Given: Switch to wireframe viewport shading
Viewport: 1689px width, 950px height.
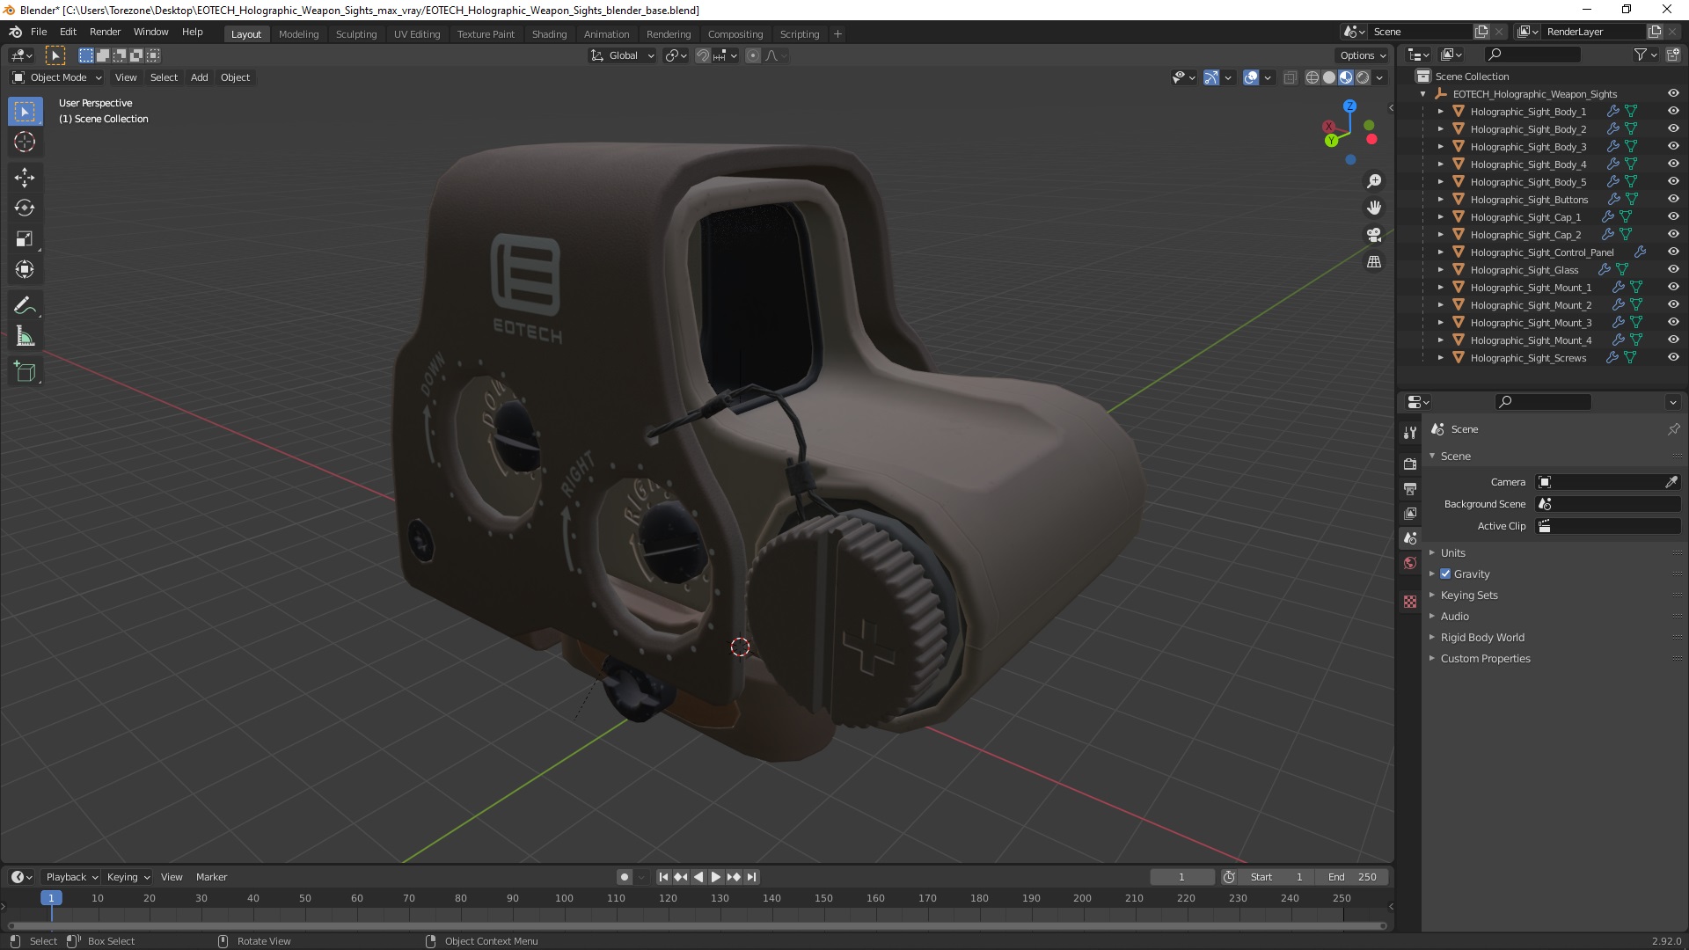Looking at the screenshot, I should [1312, 77].
